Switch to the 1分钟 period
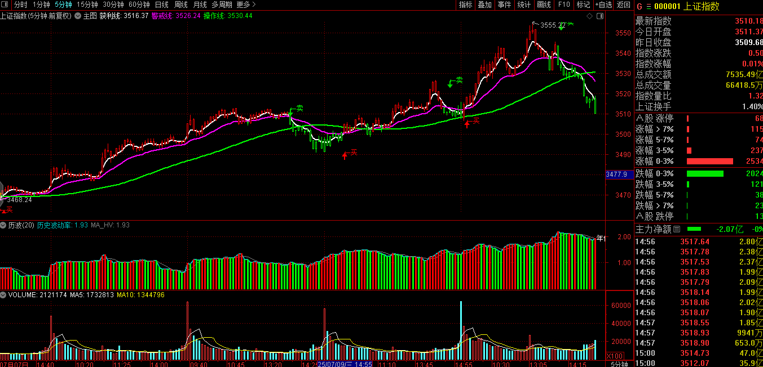763x367 pixels. click(41, 5)
